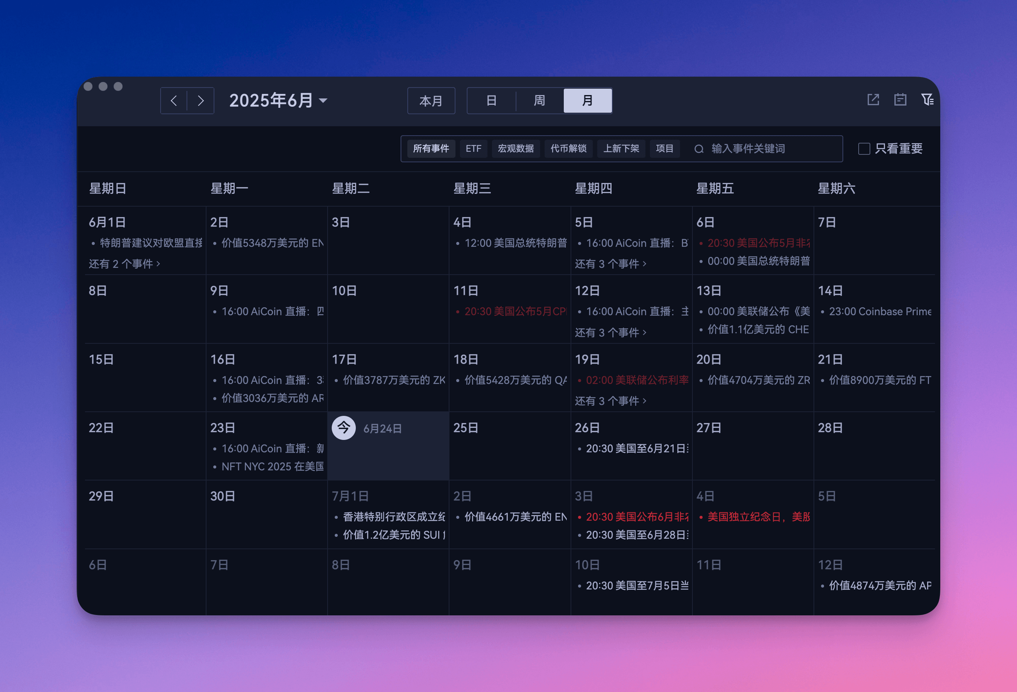Viewport: 1017px width, 692px height.
Task: Filter events by ETF
Action: [474, 149]
